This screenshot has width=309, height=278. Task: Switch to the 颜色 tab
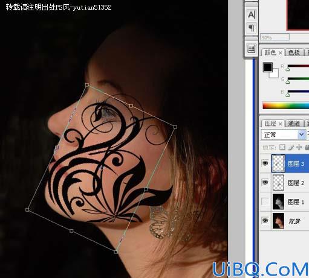(270, 52)
